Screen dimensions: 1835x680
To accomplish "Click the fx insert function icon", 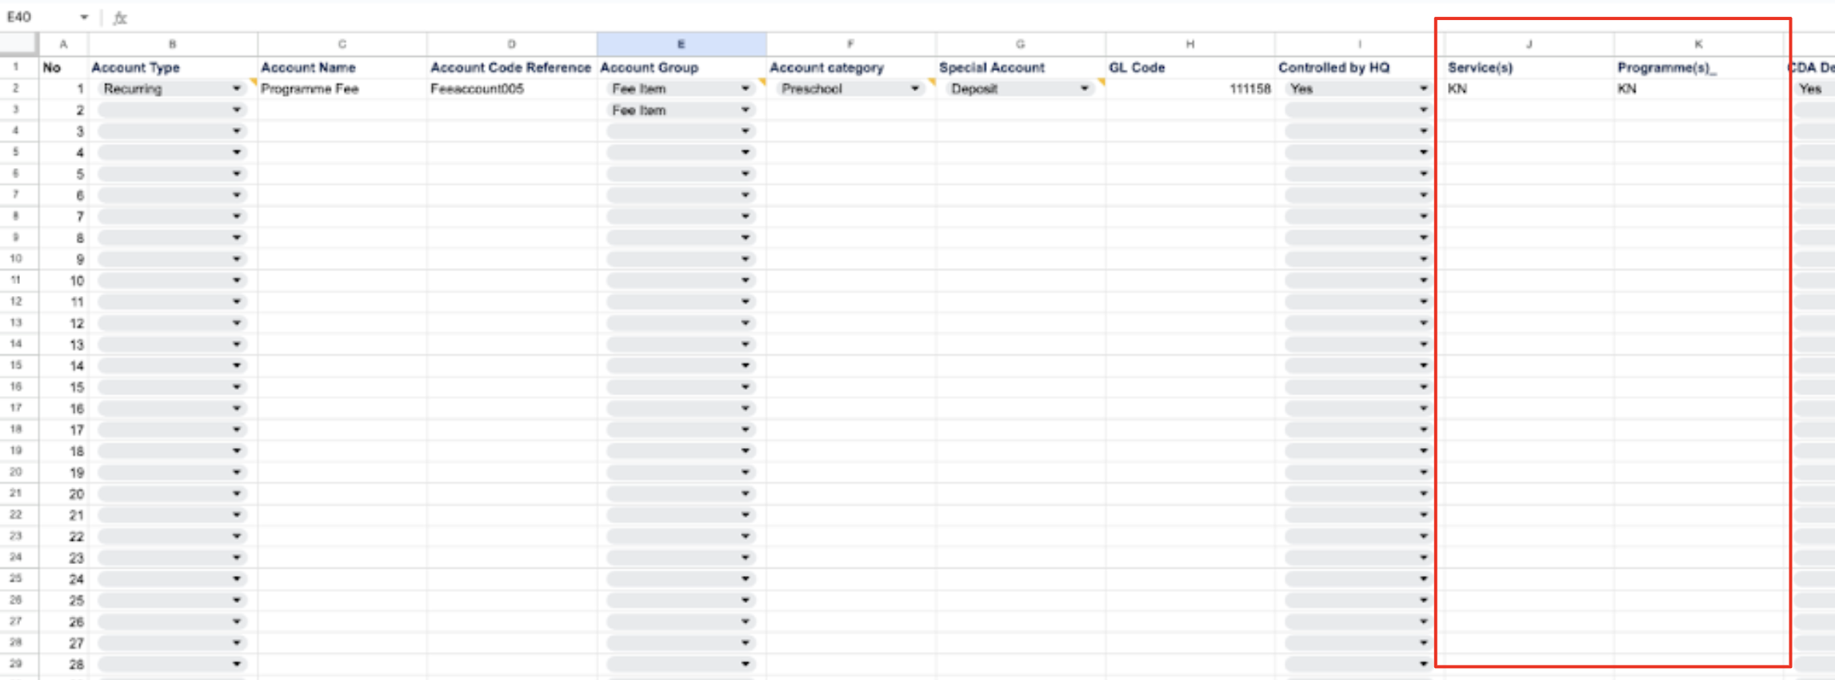I will [120, 18].
